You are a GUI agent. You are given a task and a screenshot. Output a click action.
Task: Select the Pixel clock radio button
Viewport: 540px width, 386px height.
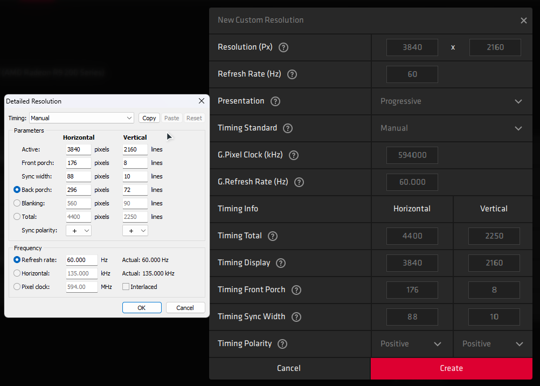tap(17, 287)
